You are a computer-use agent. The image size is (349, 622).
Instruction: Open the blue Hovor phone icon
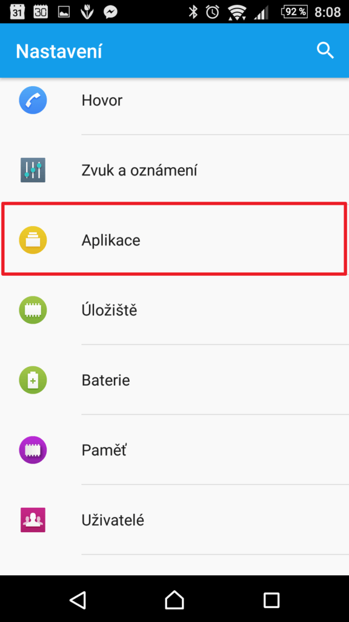click(33, 100)
